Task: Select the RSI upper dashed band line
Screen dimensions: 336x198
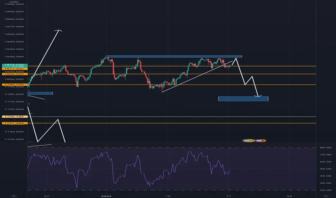Action: click(x=172, y=148)
